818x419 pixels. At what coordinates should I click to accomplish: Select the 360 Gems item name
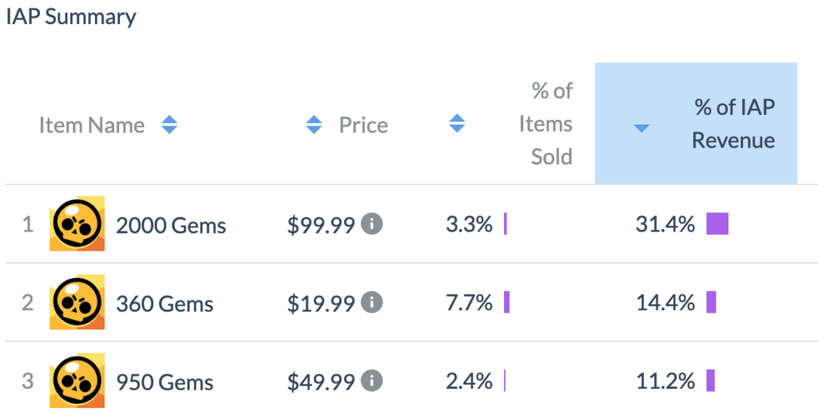pyautogui.click(x=165, y=303)
